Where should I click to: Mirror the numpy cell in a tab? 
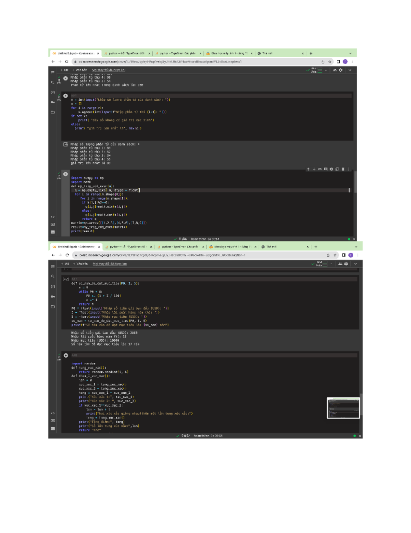click(x=337, y=169)
